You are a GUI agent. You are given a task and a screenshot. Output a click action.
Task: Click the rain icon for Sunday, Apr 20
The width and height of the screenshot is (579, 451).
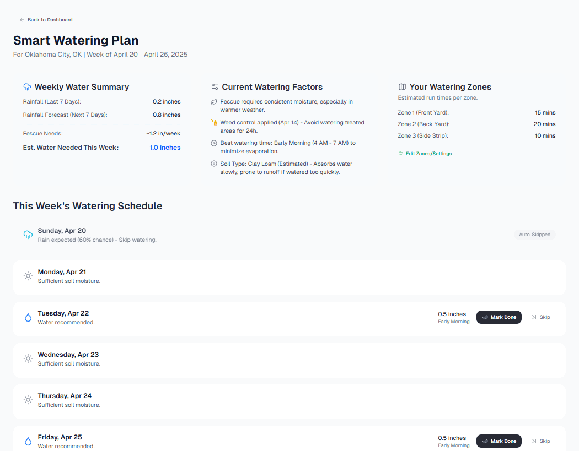[x=28, y=235]
